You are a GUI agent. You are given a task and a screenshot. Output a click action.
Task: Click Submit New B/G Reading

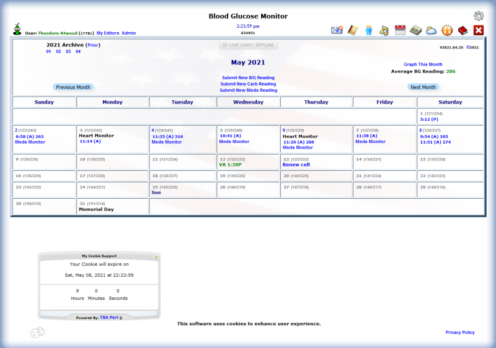[249, 77]
